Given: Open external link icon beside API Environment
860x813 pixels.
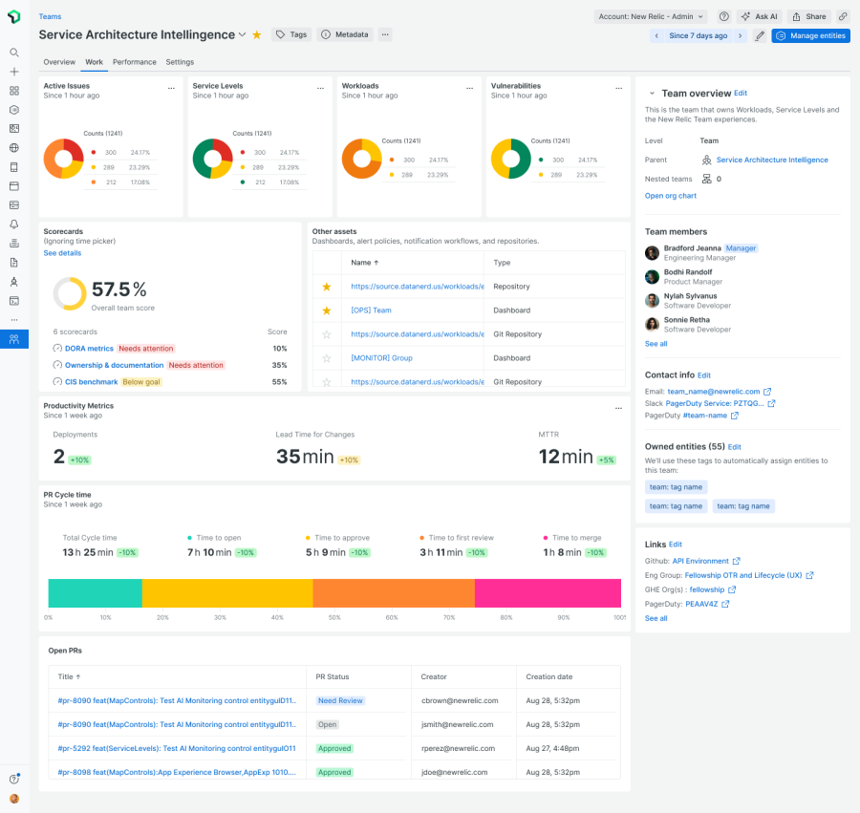Looking at the screenshot, I should tap(737, 561).
